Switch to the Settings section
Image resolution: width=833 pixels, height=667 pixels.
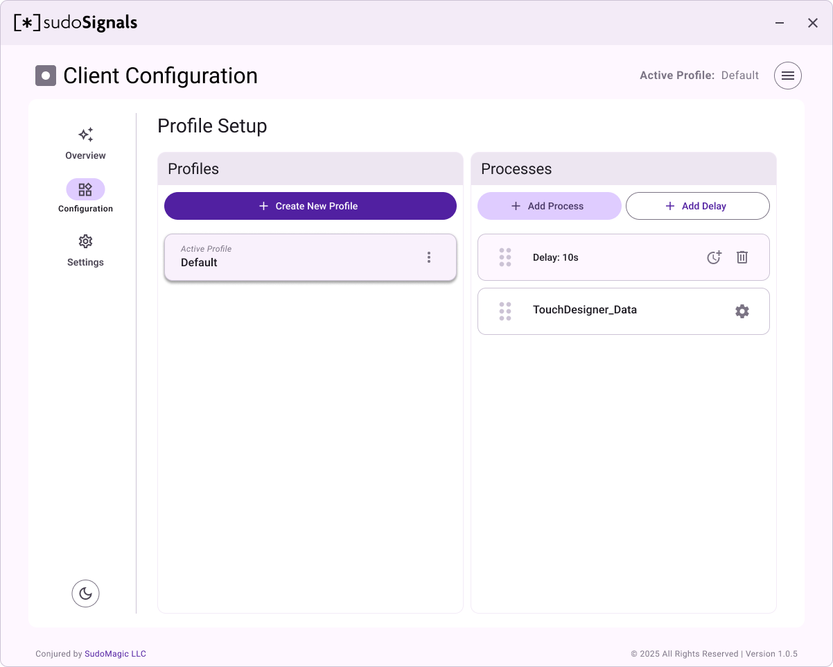(x=85, y=250)
